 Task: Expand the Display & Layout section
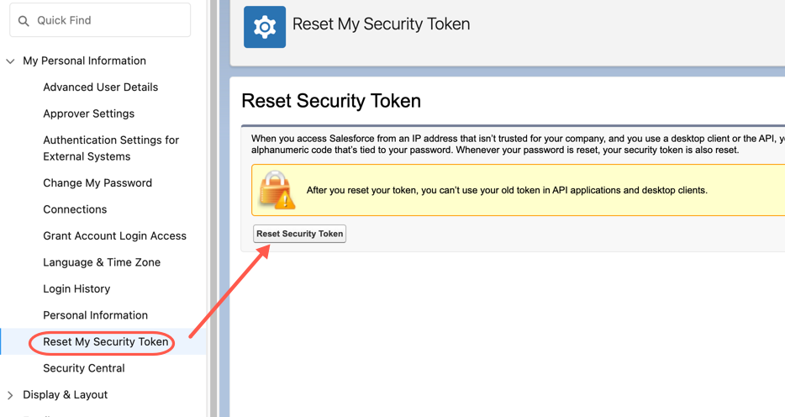point(10,395)
